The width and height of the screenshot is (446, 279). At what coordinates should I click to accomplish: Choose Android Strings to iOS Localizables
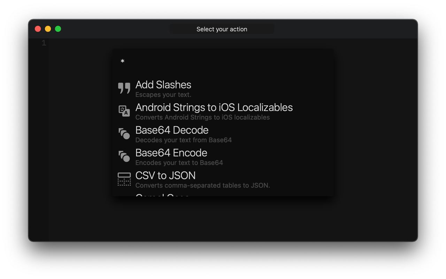pos(223,111)
